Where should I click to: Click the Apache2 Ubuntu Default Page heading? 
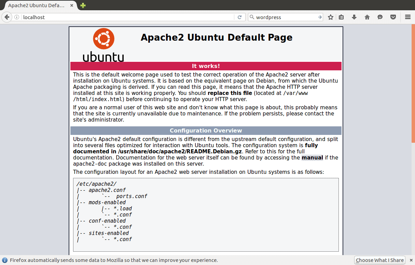(x=217, y=38)
